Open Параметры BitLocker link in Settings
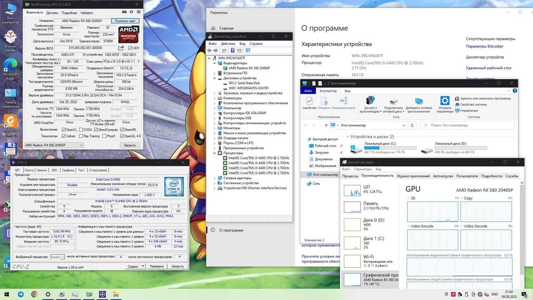Screen dimensions: 533x300 [x=484, y=46]
